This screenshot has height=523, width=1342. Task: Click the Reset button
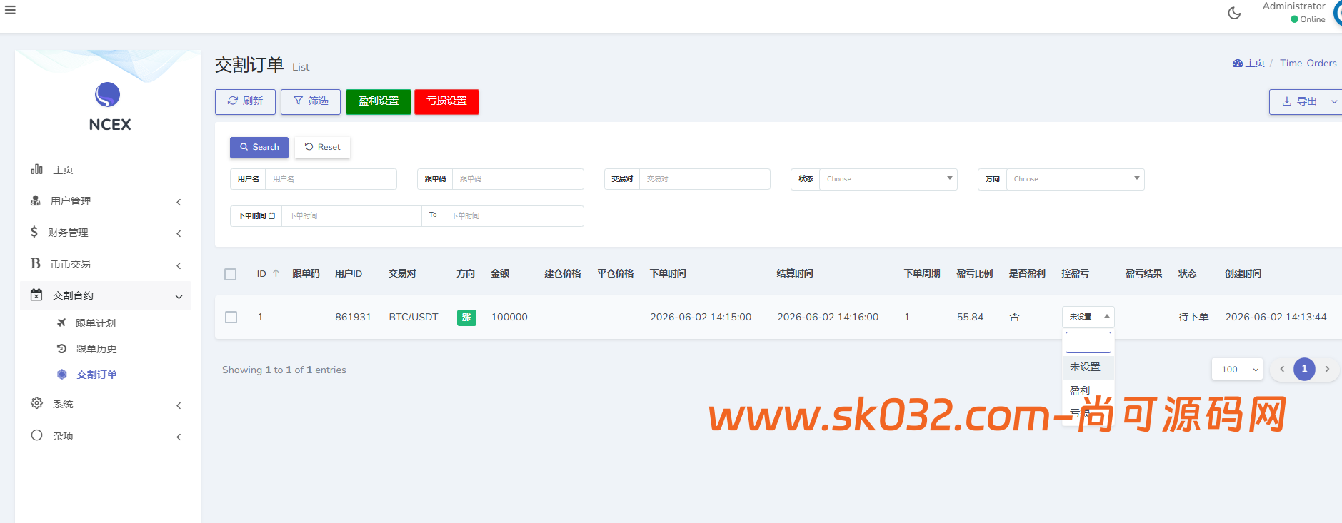(x=322, y=147)
